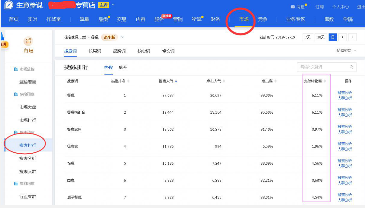
Task: Click the 饭桌 search term cell
Action: tap(71, 163)
